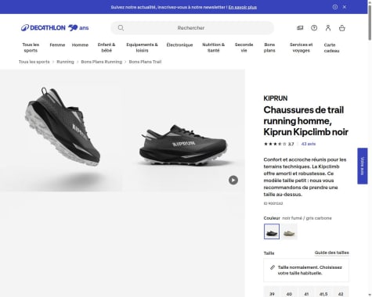Screen dimensions: 372x297
Task: Click the star rating 3.7
Action: [279, 144]
